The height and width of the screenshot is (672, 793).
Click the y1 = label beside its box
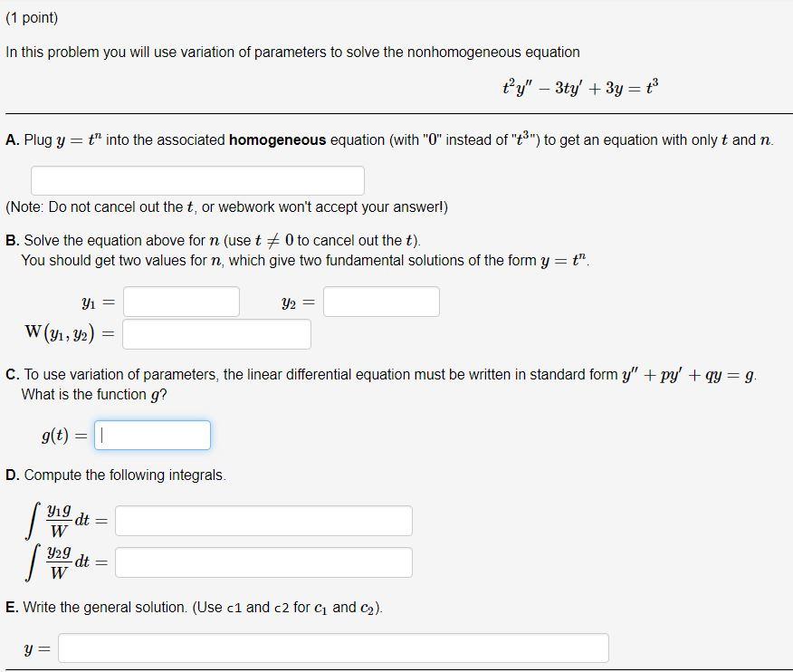100,300
